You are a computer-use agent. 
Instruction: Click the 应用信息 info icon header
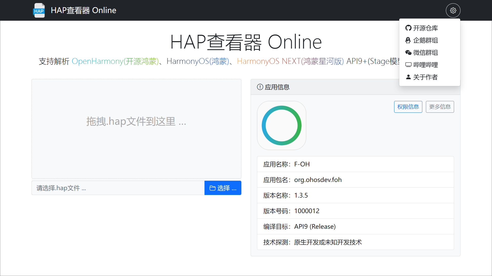260,87
